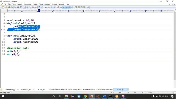Toggle word wrap in toolbar

[x=64, y=7]
